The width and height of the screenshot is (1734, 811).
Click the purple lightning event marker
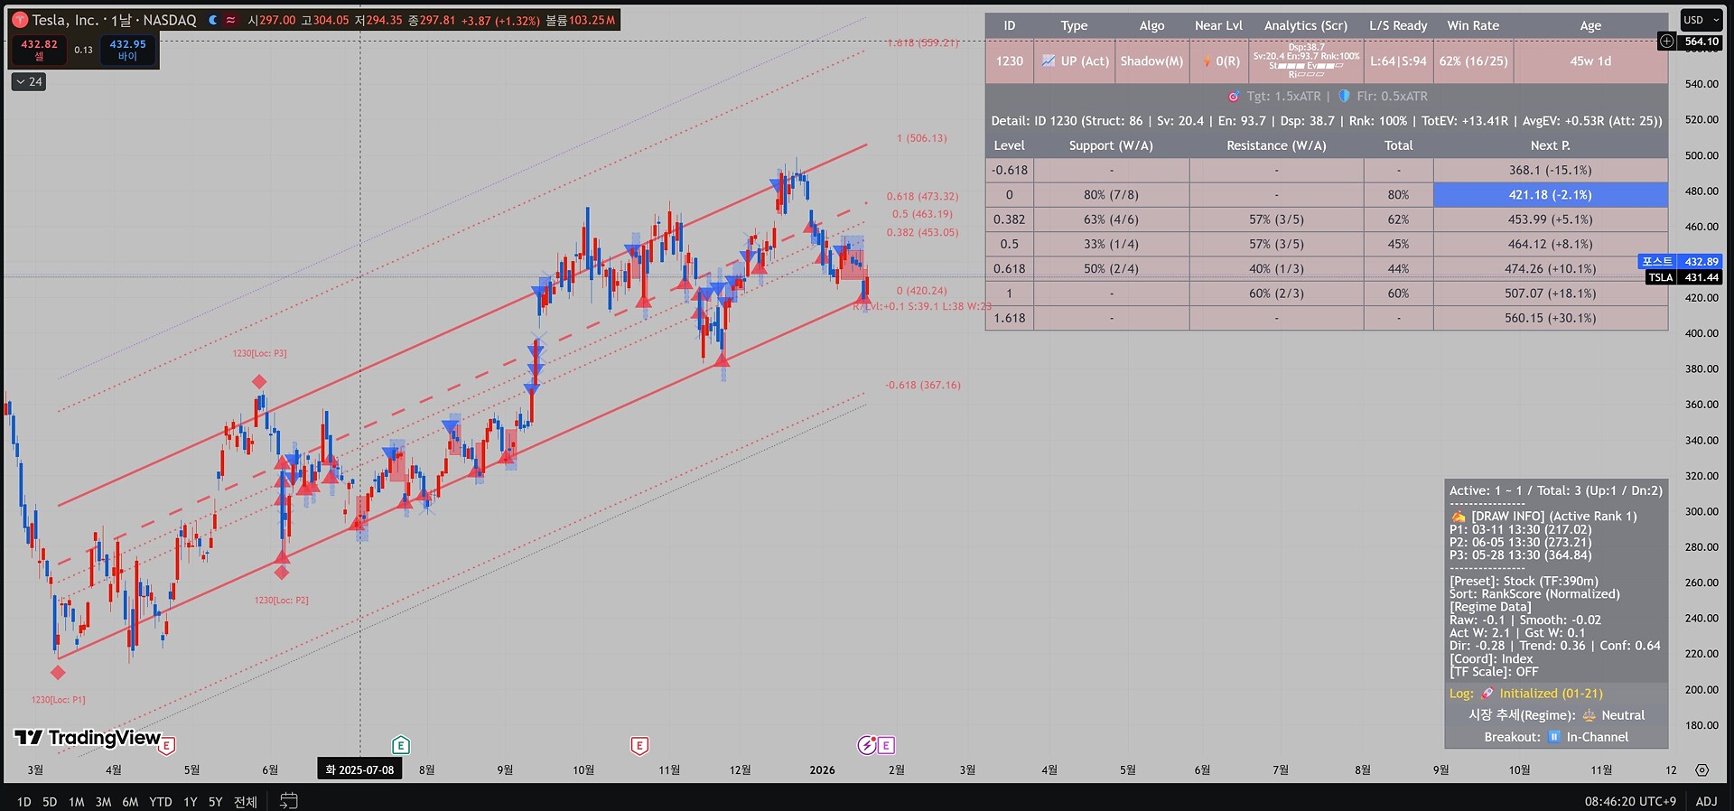pyautogui.click(x=867, y=745)
